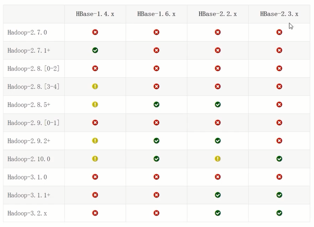Click the green check for Hadoop-2.8.5+ under HBase-1.6.x

coord(157,104)
